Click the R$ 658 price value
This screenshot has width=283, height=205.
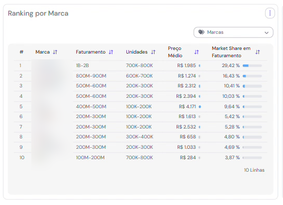(187, 137)
